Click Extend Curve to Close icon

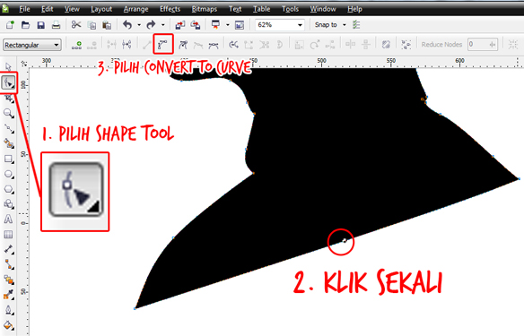249,45
